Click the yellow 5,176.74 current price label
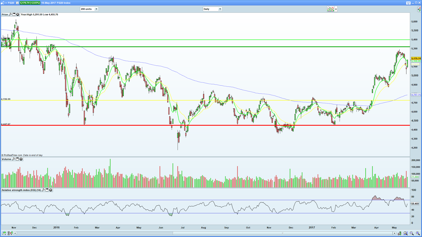This screenshot has height=237, width=422. pyautogui.click(x=416, y=58)
